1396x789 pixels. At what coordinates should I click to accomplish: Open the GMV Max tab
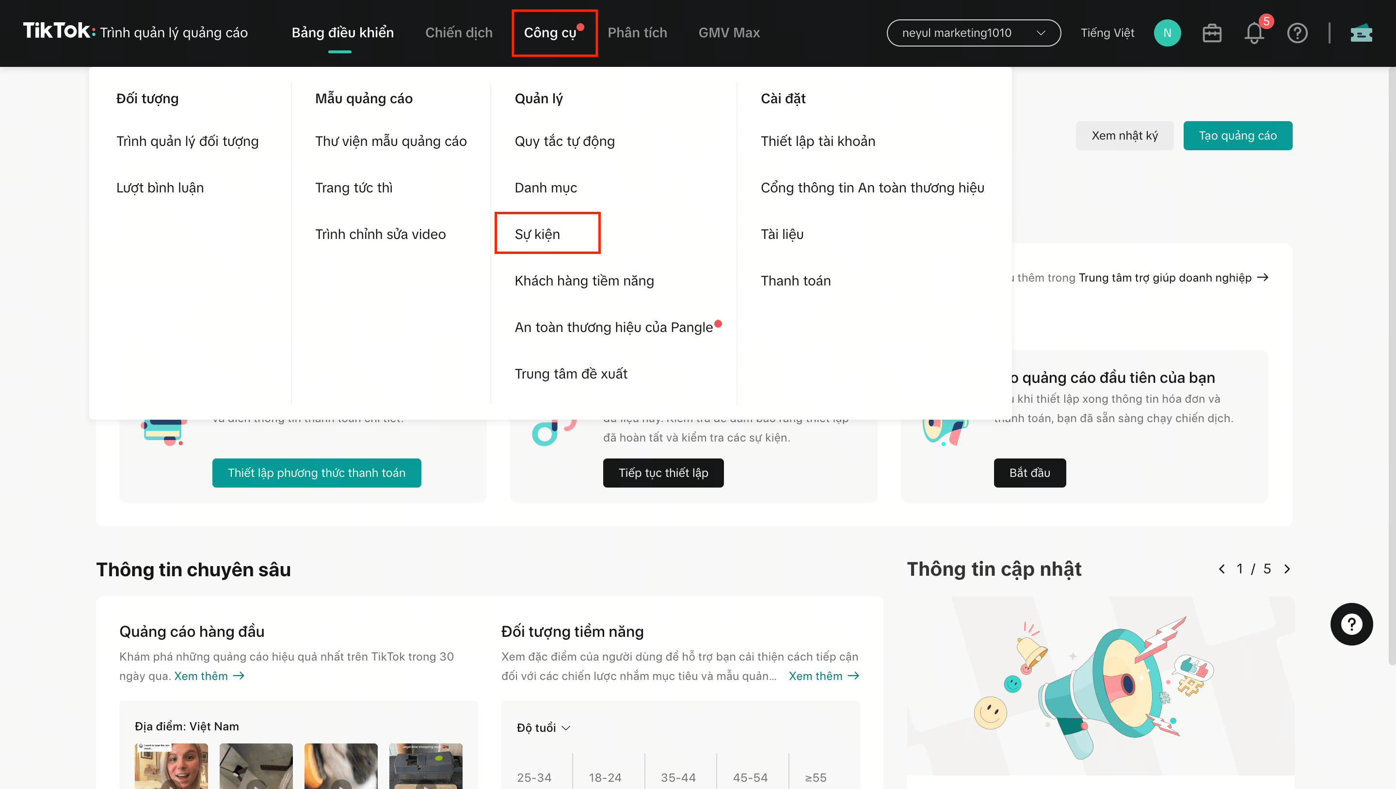click(729, 33)
